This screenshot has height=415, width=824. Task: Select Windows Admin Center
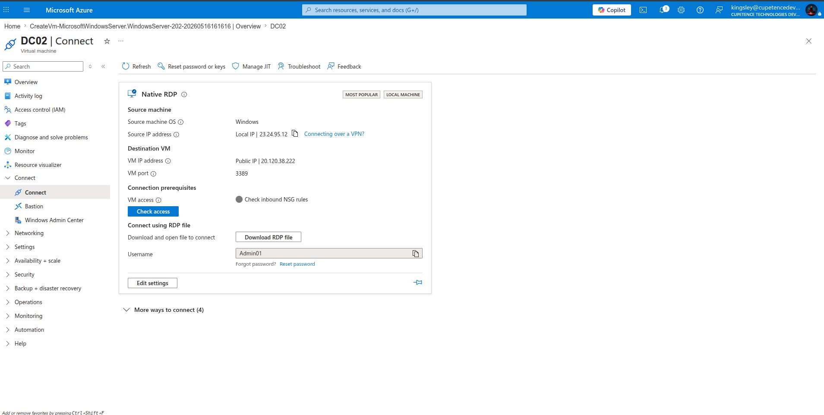pyautogui.click(x=55, y=220)
